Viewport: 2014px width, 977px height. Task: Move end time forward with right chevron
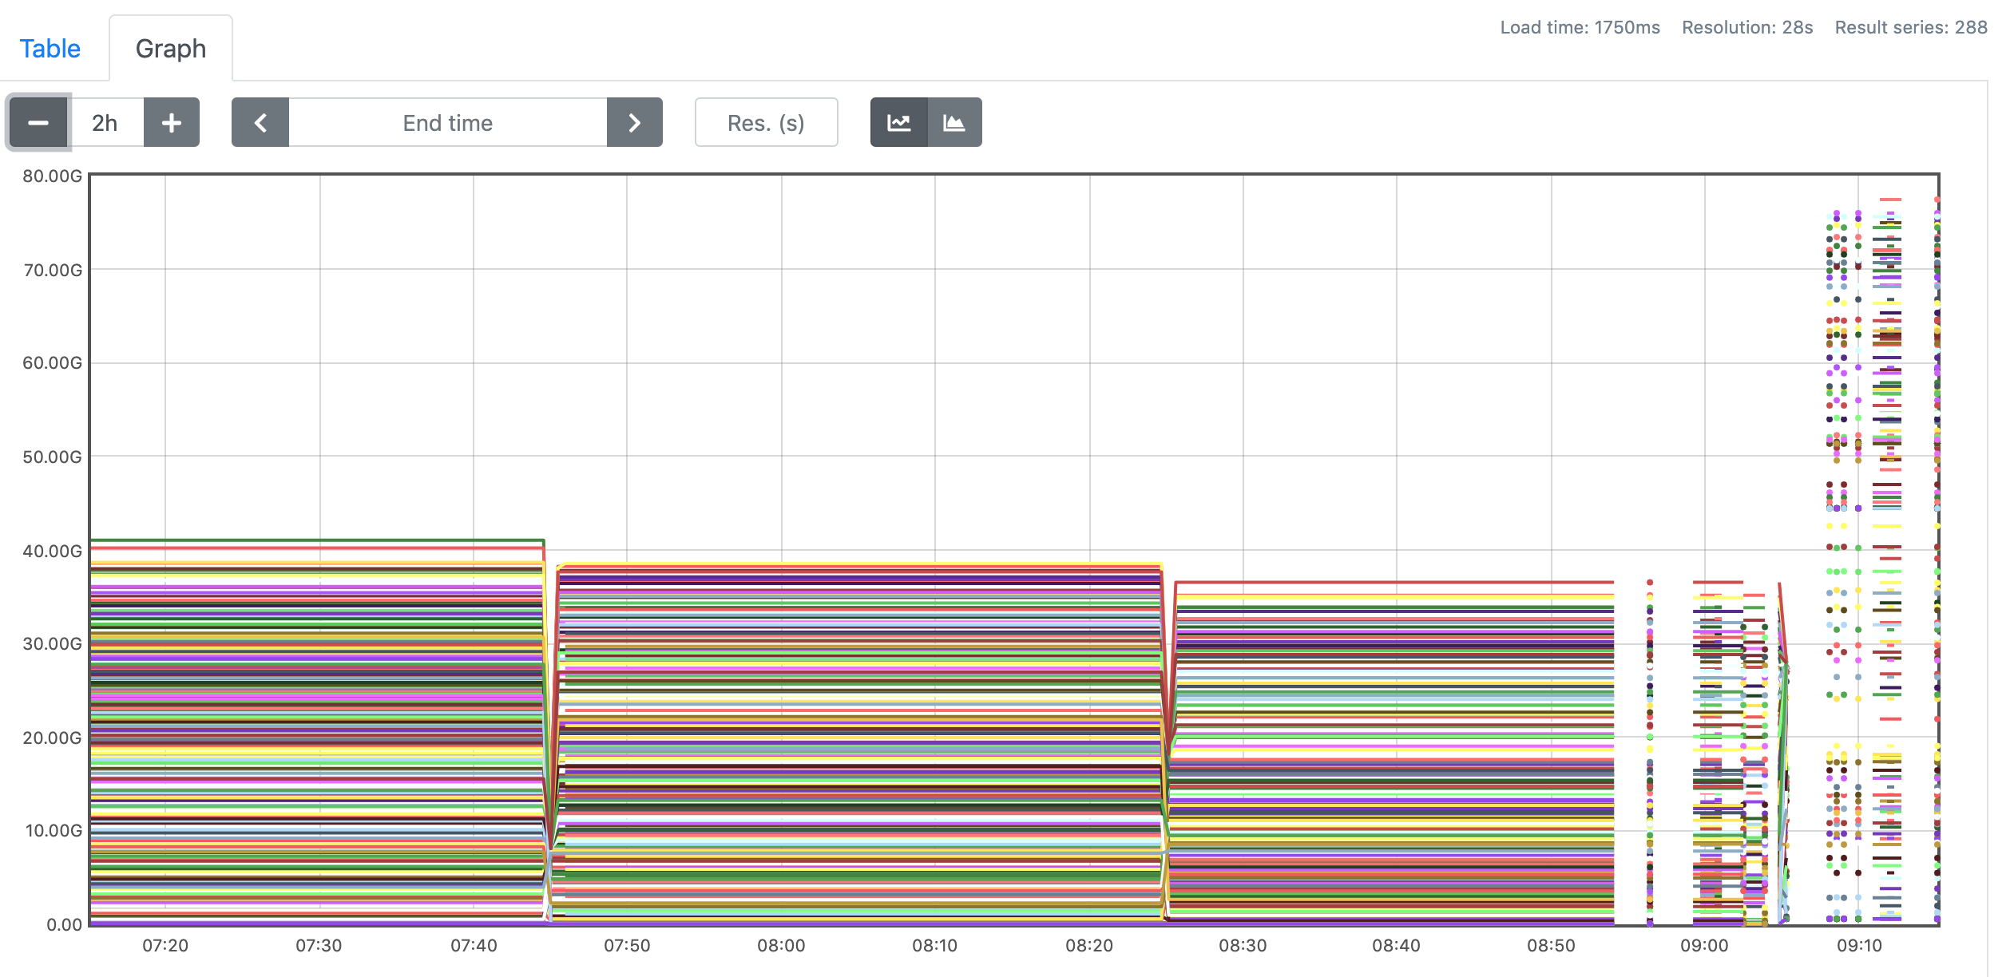pos(635,123)
